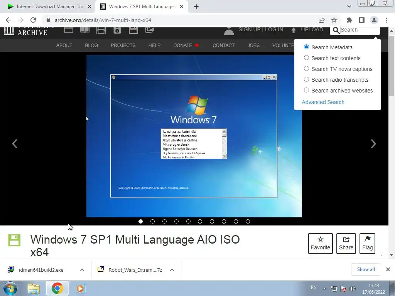Viewport: 395px width, 296px height.
Task: Click the Action Center flag tray icon
Action: (x=343, y=289)
